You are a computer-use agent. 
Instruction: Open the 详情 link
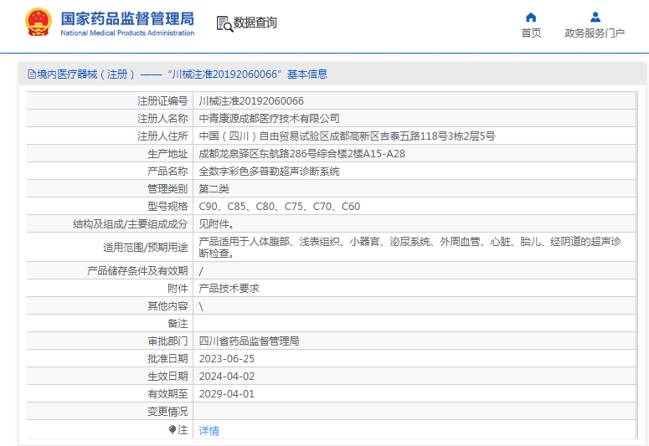tap(209, 431)
